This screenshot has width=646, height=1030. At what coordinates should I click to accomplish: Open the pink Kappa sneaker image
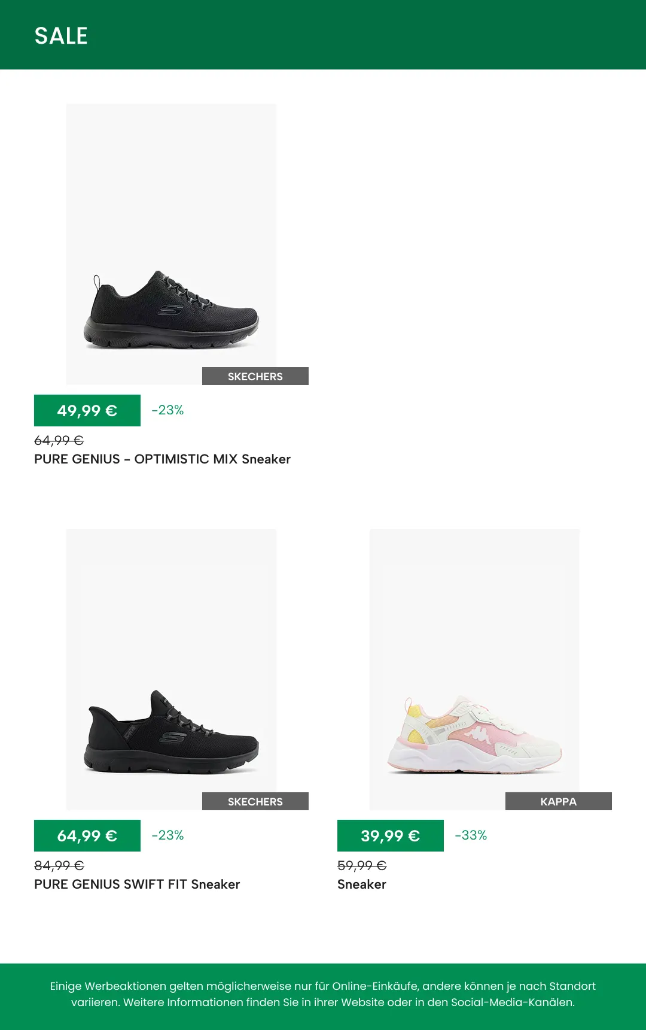474,669
